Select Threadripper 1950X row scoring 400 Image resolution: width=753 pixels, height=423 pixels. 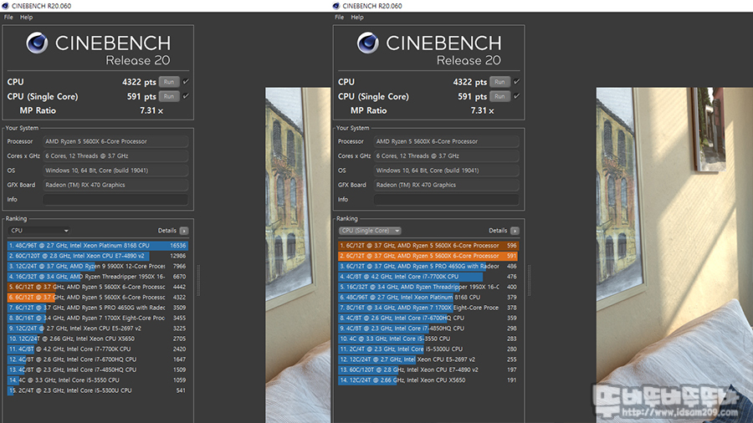[x=428, y=287]
